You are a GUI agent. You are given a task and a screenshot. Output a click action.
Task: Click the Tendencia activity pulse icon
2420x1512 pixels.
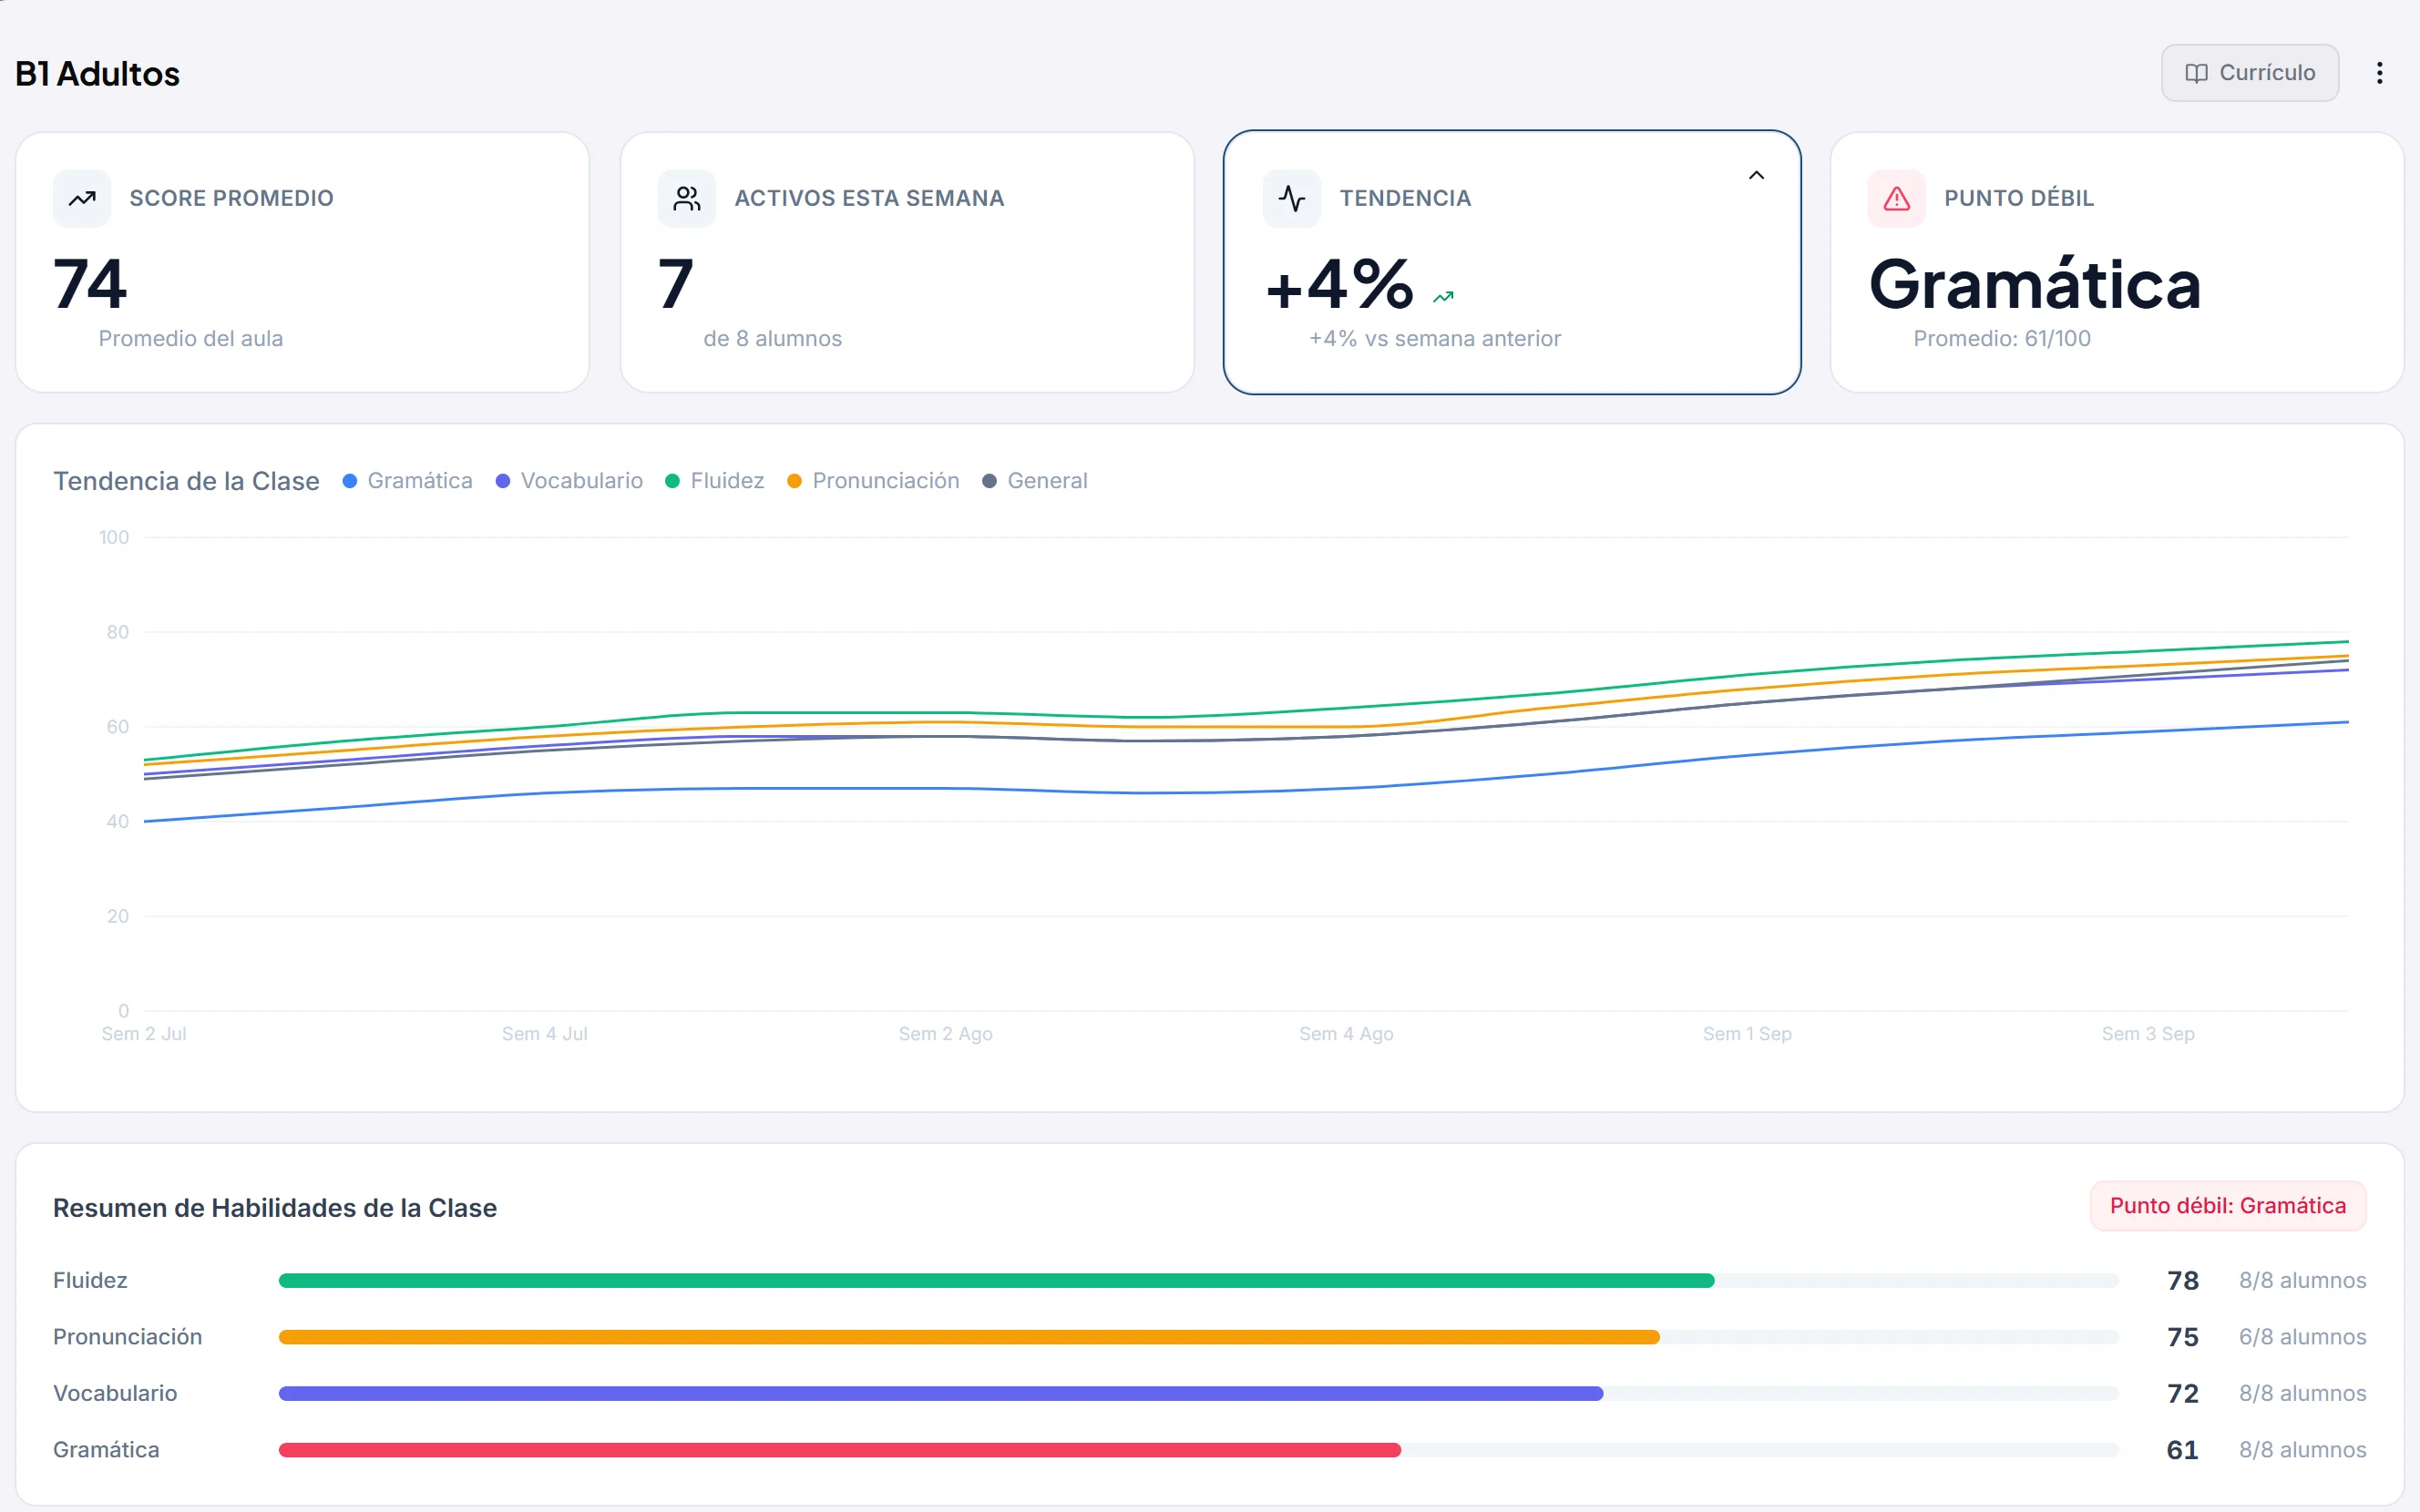(1292, 199)
